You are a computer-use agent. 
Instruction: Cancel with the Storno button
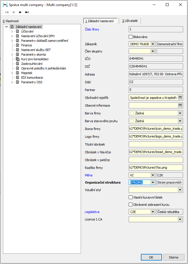click(174, 257)
